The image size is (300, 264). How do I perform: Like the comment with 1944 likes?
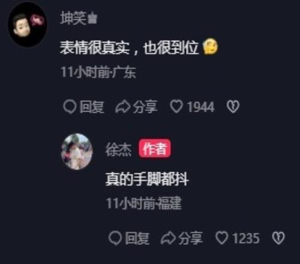(x=176, y=107)
